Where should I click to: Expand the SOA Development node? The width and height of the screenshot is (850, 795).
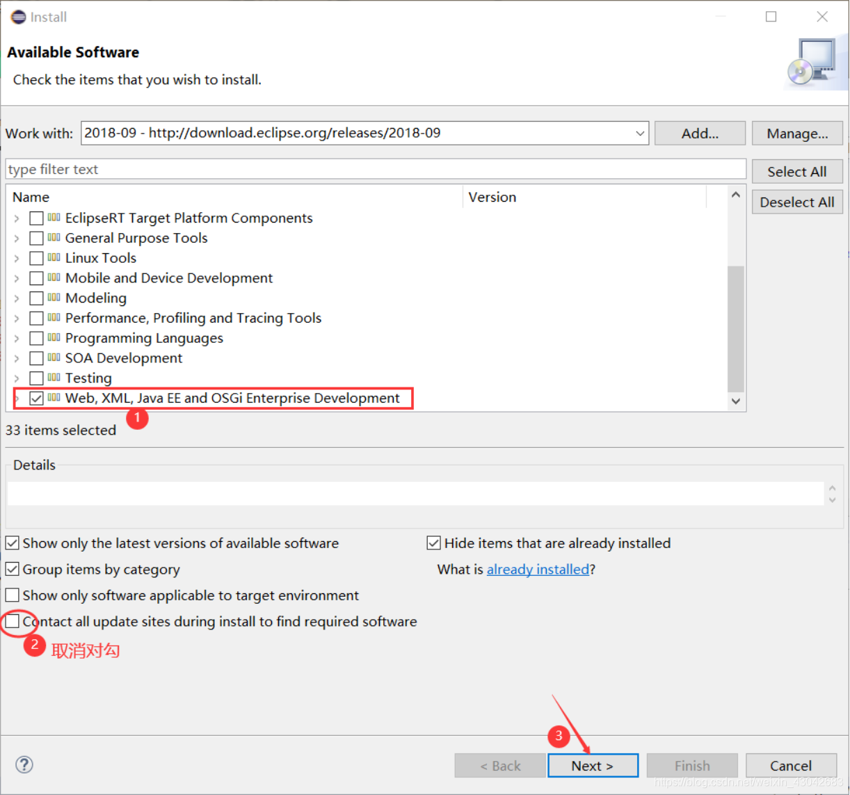17,358
